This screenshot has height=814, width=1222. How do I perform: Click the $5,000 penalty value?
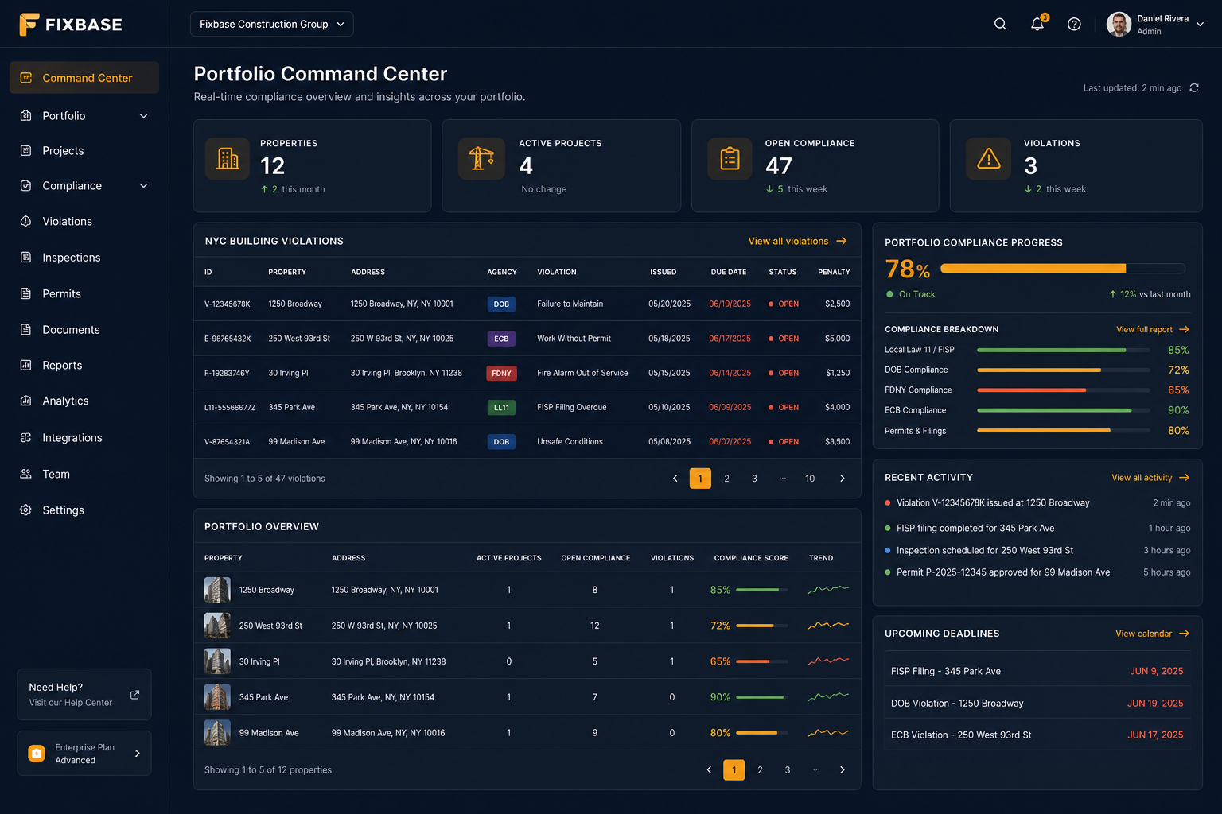coord(837,339)
